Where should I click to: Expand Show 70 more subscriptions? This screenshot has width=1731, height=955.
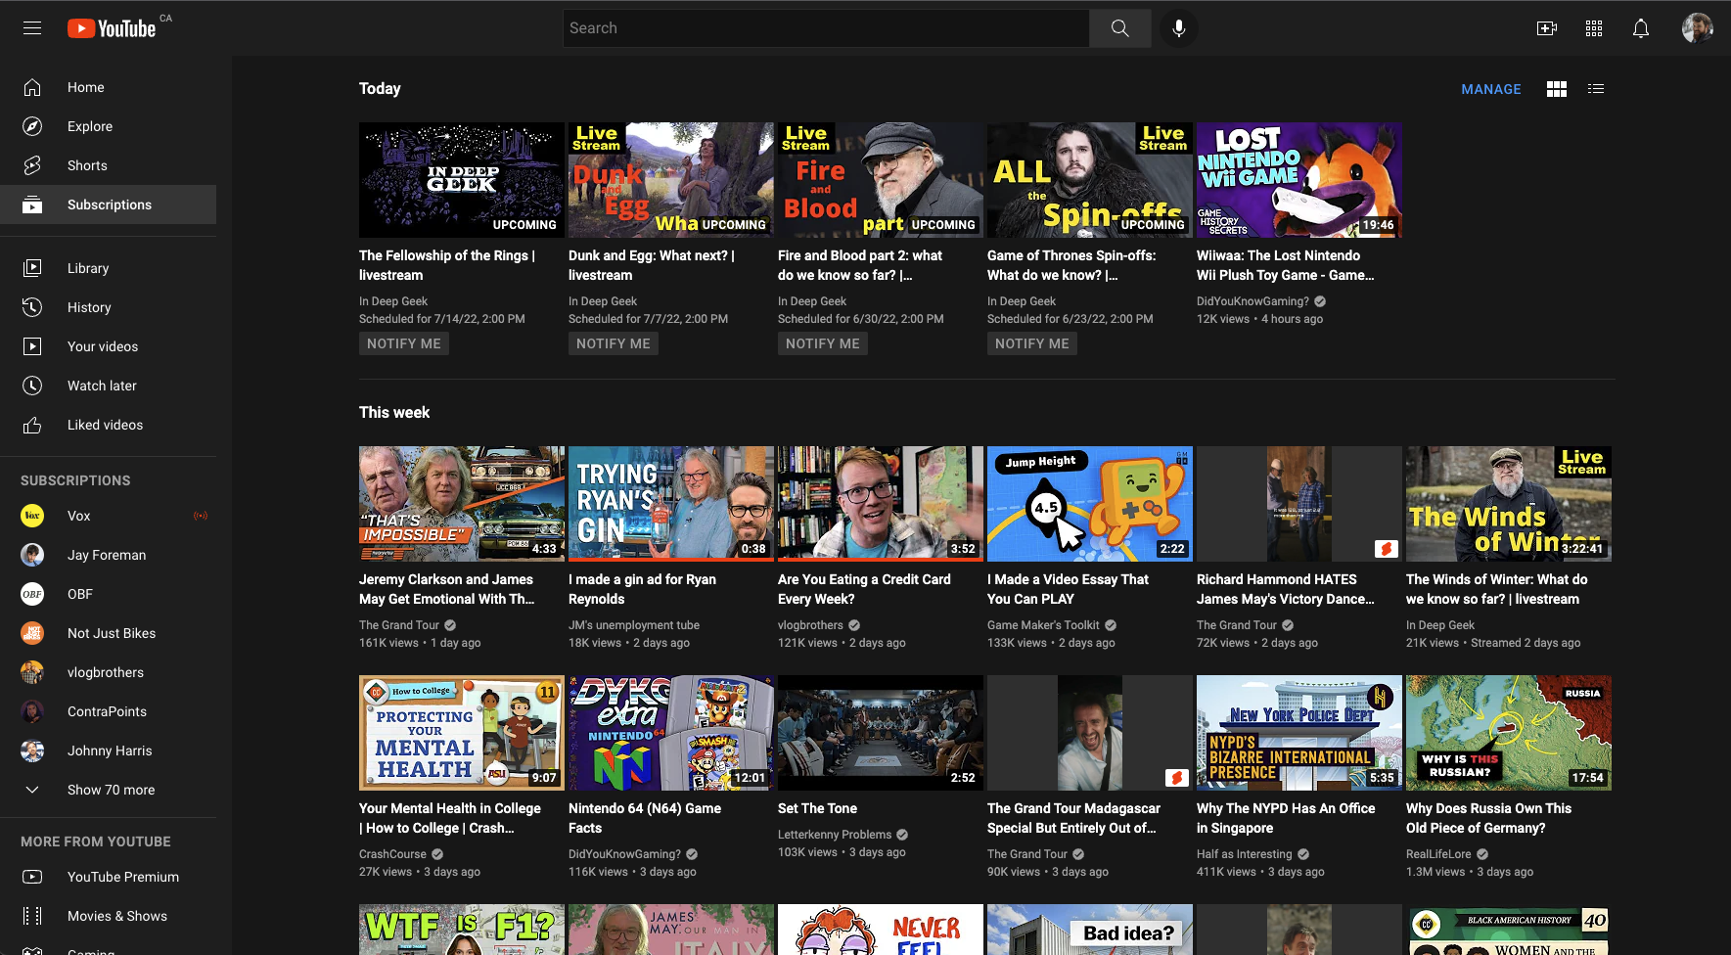point(112,790)
